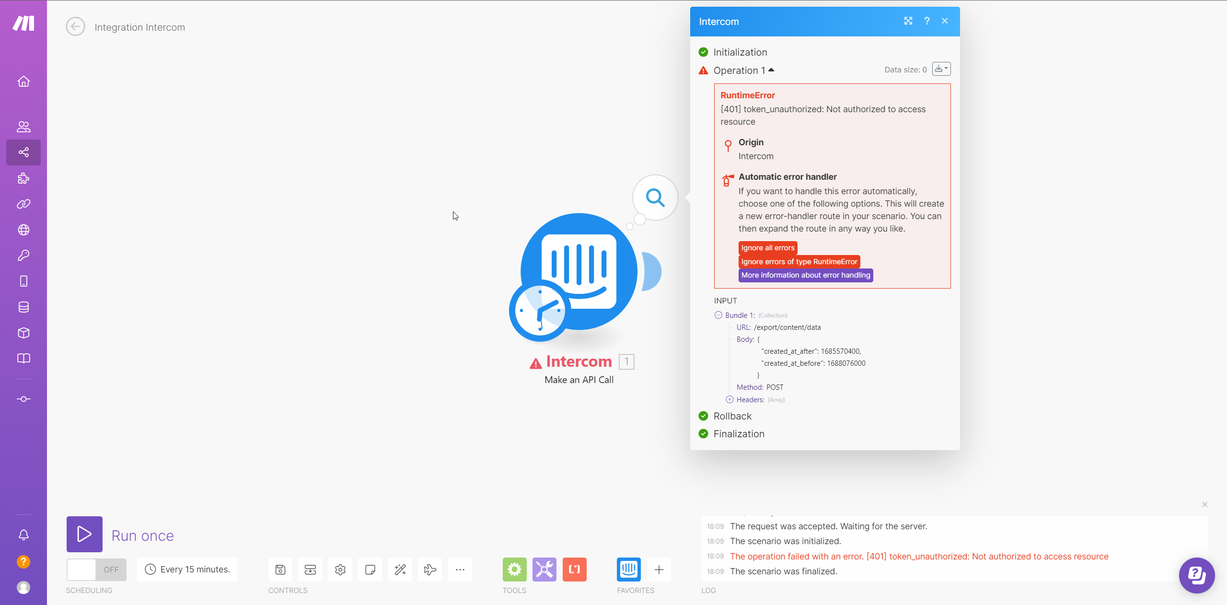This screenshot has height=605, width=1227.
Task: Open orange Help question icon in sidebar
Action: 23,561
